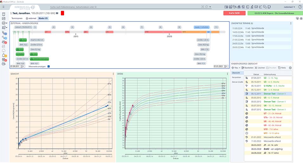Image resolution: width=303 pixels, height=163 pixels.
Task: Select the U2 - 3.-10. Tag row
Action: pos(268,78)
